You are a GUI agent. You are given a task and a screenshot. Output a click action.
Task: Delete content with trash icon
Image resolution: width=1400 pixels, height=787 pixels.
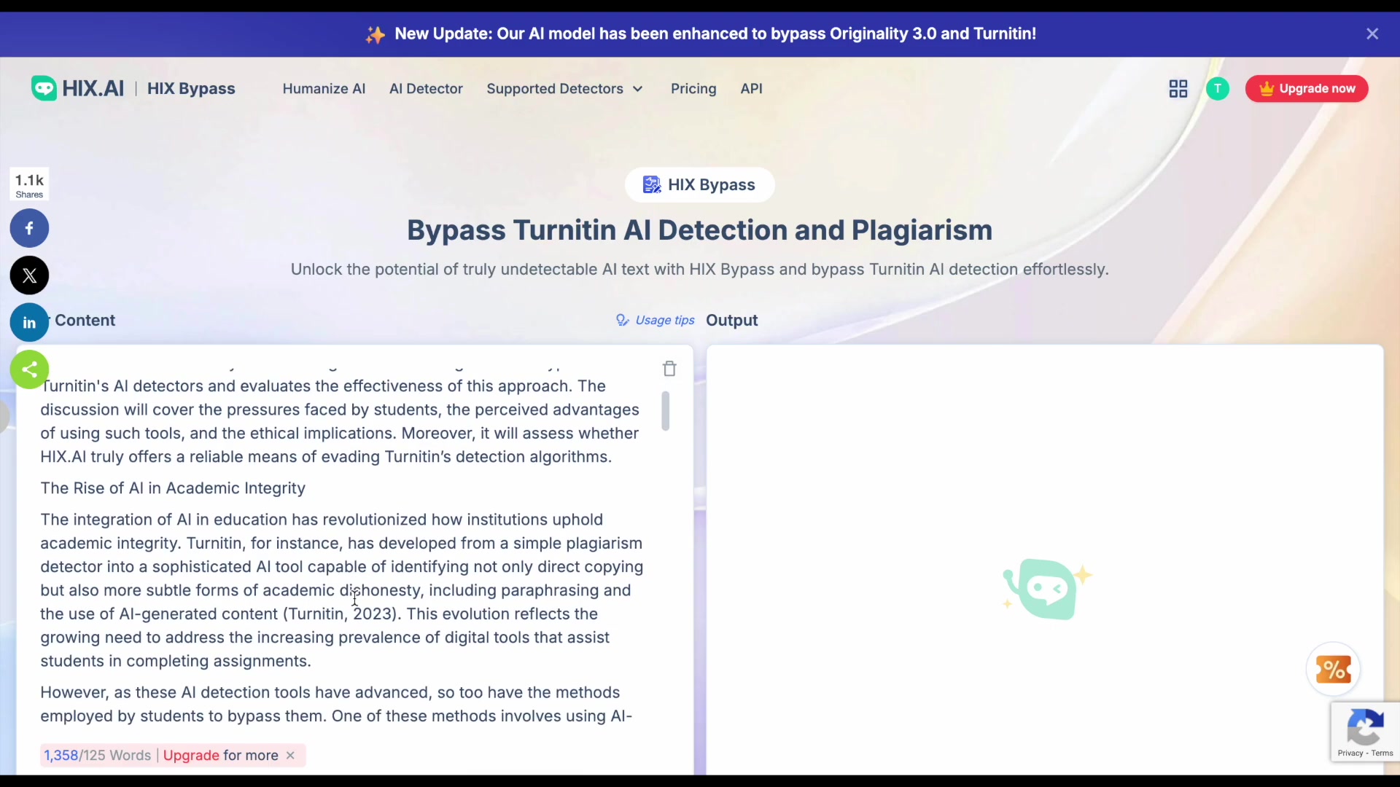pyautogui.click(x=669, y=368)
